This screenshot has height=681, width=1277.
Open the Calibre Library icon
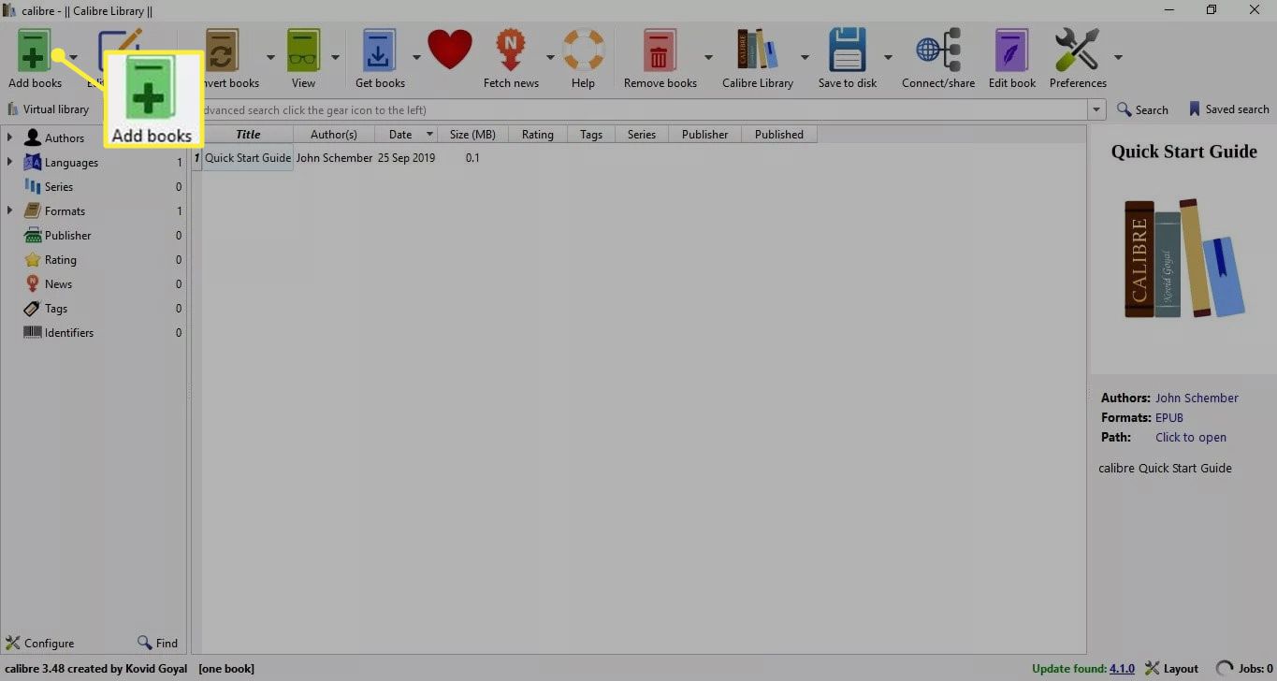click(x=758, y=50)
